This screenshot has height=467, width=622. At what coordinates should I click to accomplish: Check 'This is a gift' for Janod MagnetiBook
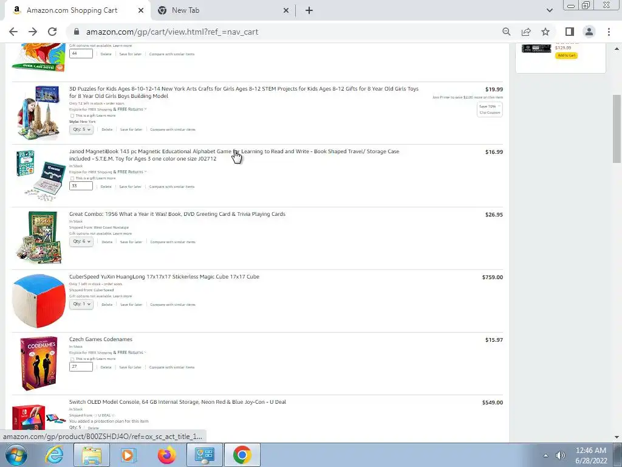[72, 179]
